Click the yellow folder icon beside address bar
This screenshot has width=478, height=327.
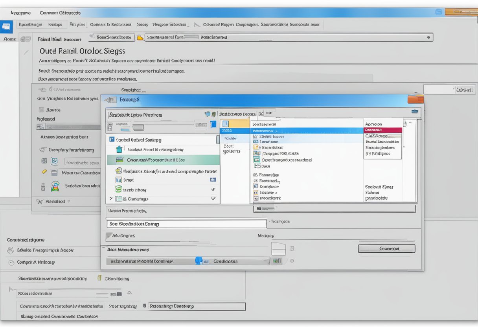140,38
